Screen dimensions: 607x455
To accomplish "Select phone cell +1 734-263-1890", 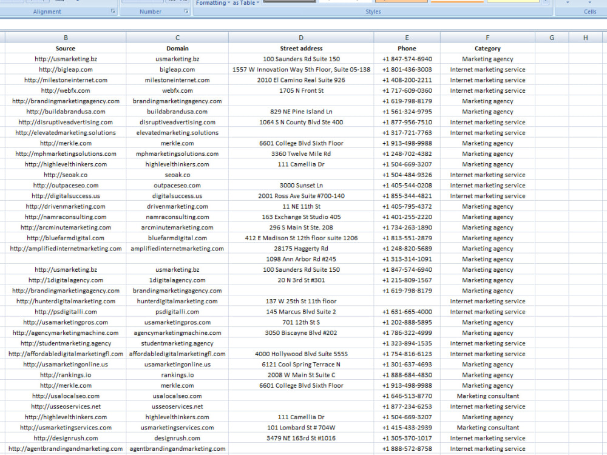I will [407, 227].
